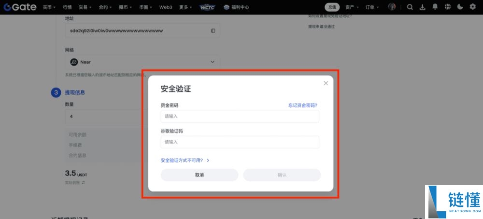This screenshot has height=219, width=483.
Task: Close the 安全验证 dialog
Action: coord(326,83)
